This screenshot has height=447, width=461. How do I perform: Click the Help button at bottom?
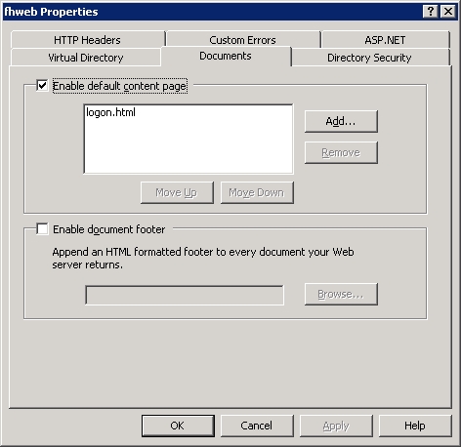415,426
